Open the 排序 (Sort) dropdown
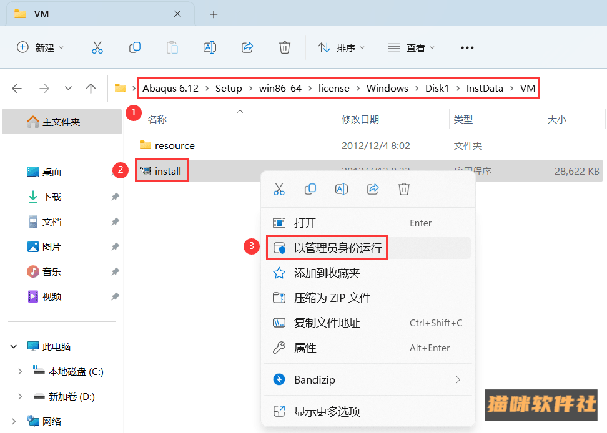Viewport: 607px width, 433px height. pyautogui.click(x=341, y=47)
